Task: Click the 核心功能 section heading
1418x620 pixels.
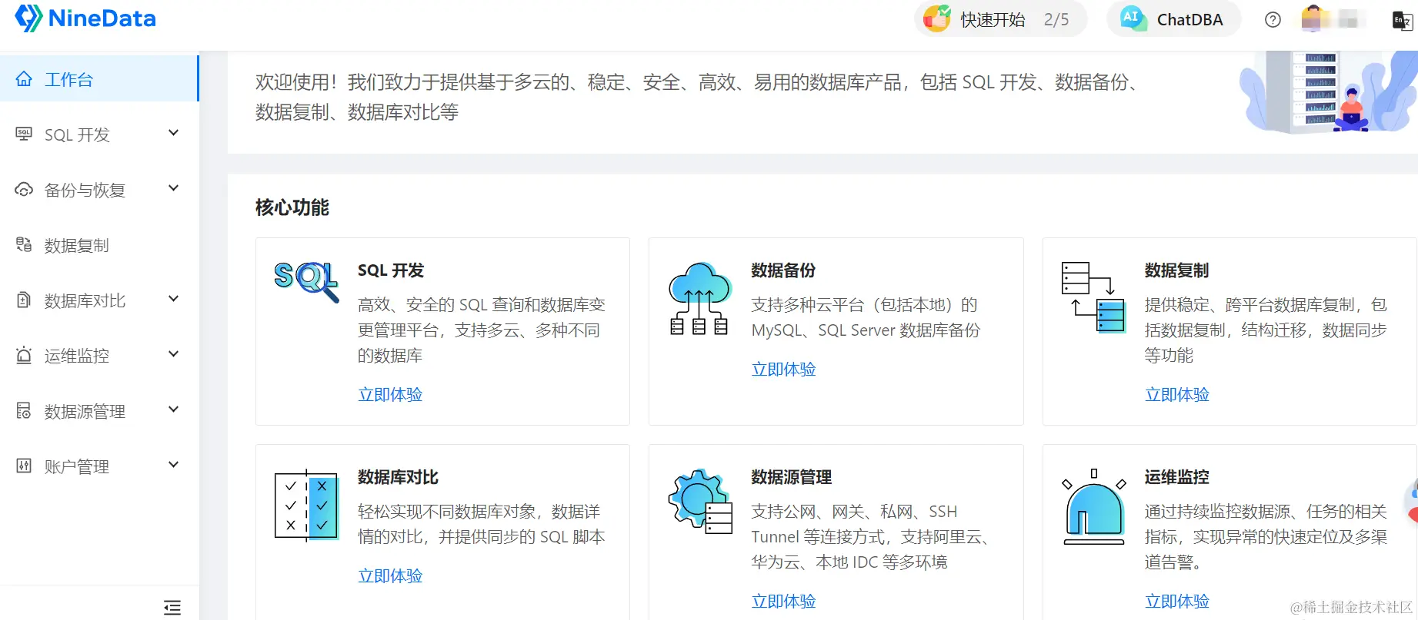Action: click(x=292, y=207)
